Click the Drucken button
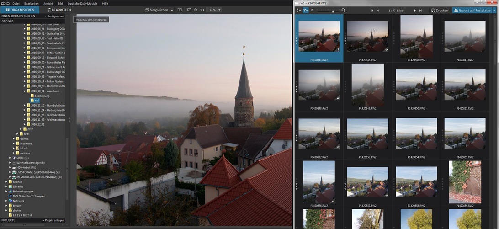This screenshot has height=229, width=499. 440,10
